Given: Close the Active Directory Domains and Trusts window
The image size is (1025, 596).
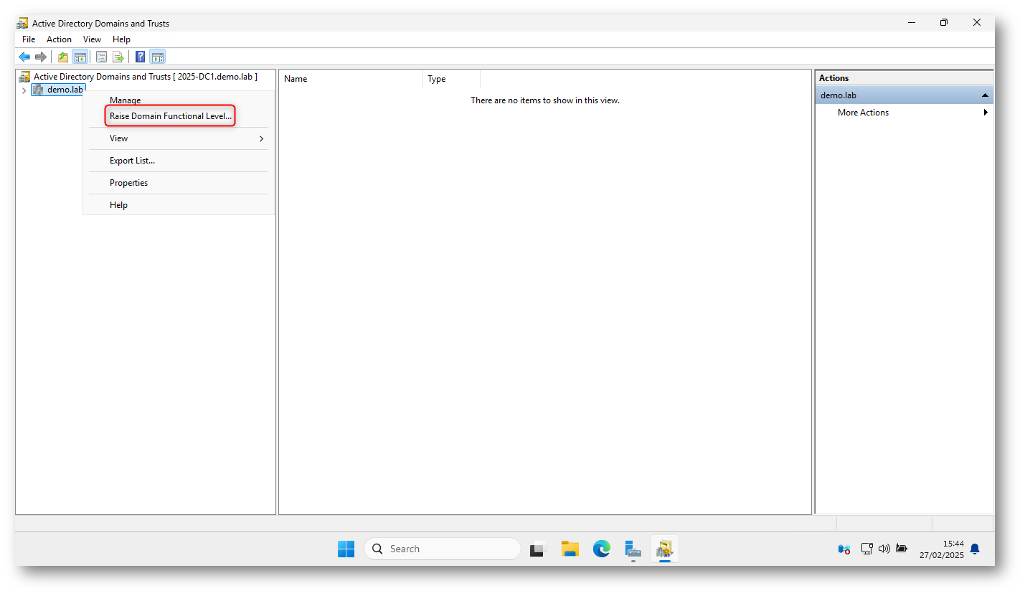Looking at the screenshot, I should point(977,23).
